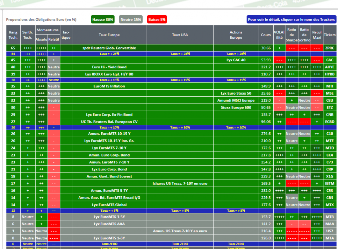This screenshot has height=249, width=338.
Task: Open Lyx EuroMTS 3-5Y tracker
Action: coord(109,217)
